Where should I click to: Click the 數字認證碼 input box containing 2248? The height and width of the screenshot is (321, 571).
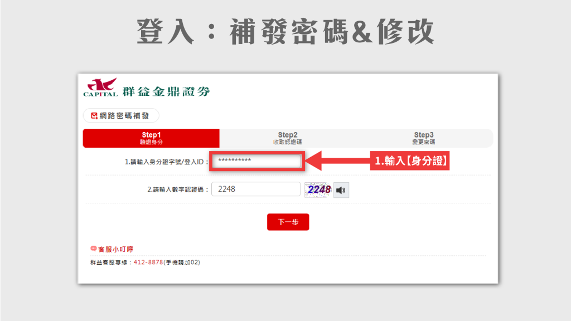coord(256,189)
